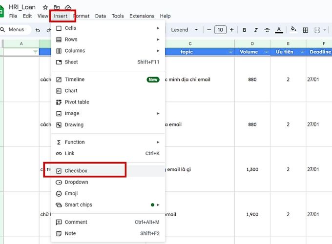The height and width of the screenshot is (244, 332).
Task: Close the Insert menu tab
Action: coord(61,16)
